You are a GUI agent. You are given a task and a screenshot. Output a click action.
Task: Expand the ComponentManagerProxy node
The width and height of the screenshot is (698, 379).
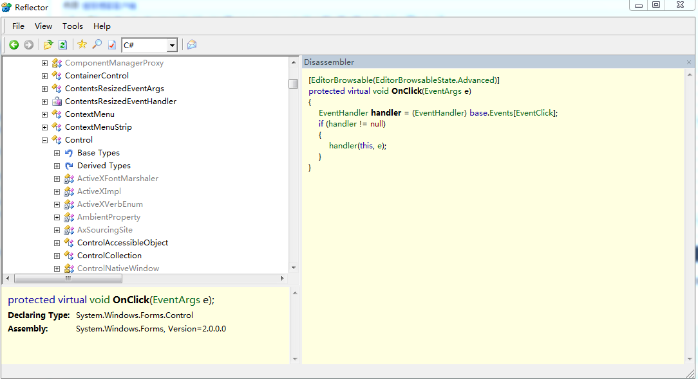44,63
